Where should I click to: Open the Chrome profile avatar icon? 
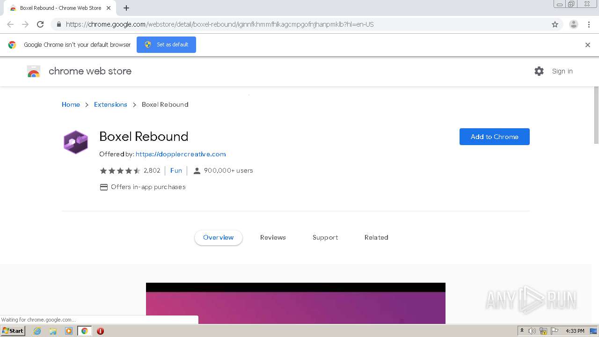tap(574, 24)
